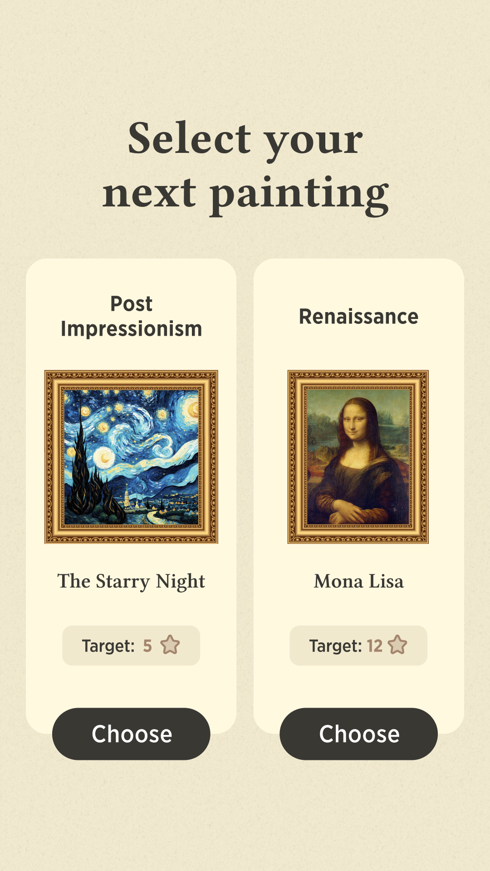Click the "Select your next painting" heading
Viewport: 490px width, 871px height.
click(245, 166)
